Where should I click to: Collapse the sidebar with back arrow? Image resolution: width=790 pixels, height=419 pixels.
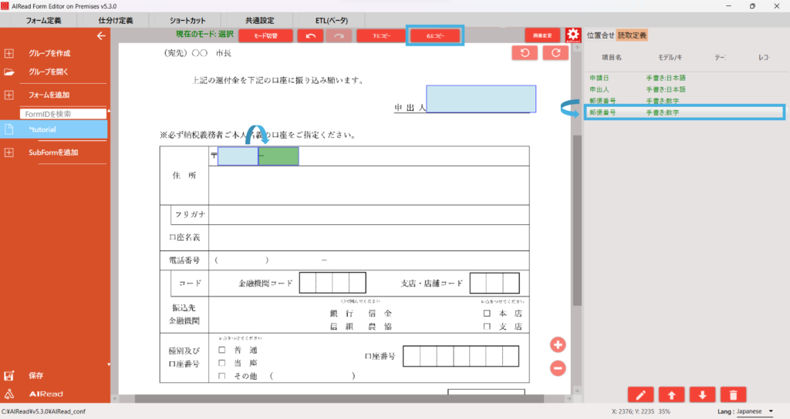click(100, 35)
